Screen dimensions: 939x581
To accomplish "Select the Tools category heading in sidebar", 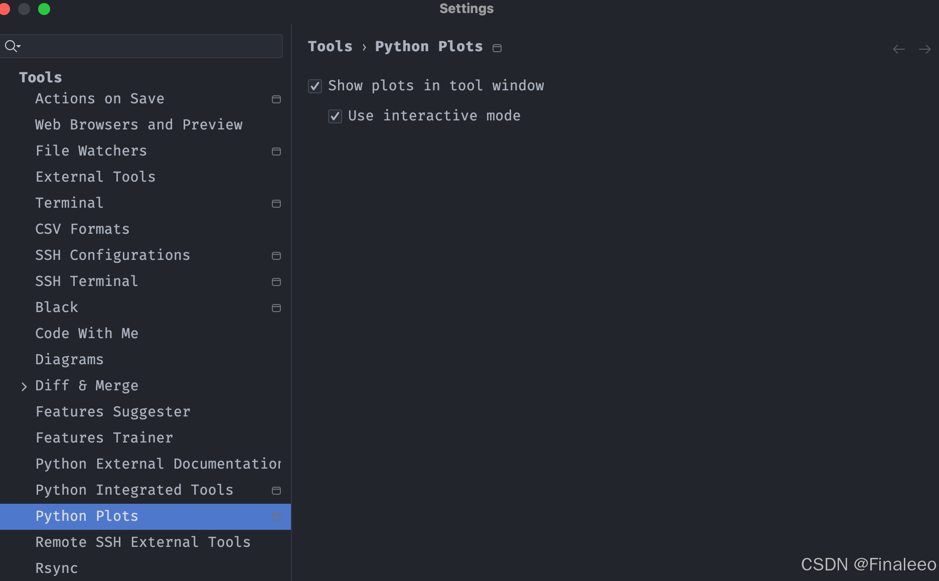I will 41,77.
